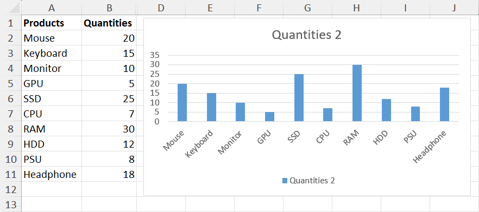Select column I header
479x212 pixels.
[x=405, y=8]
